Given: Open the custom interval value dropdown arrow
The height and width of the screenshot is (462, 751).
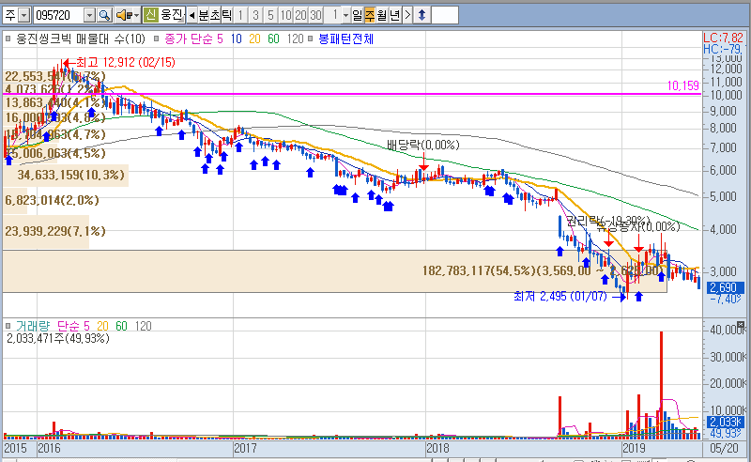Looking at the screenshot, I should (x=345, y=16).
